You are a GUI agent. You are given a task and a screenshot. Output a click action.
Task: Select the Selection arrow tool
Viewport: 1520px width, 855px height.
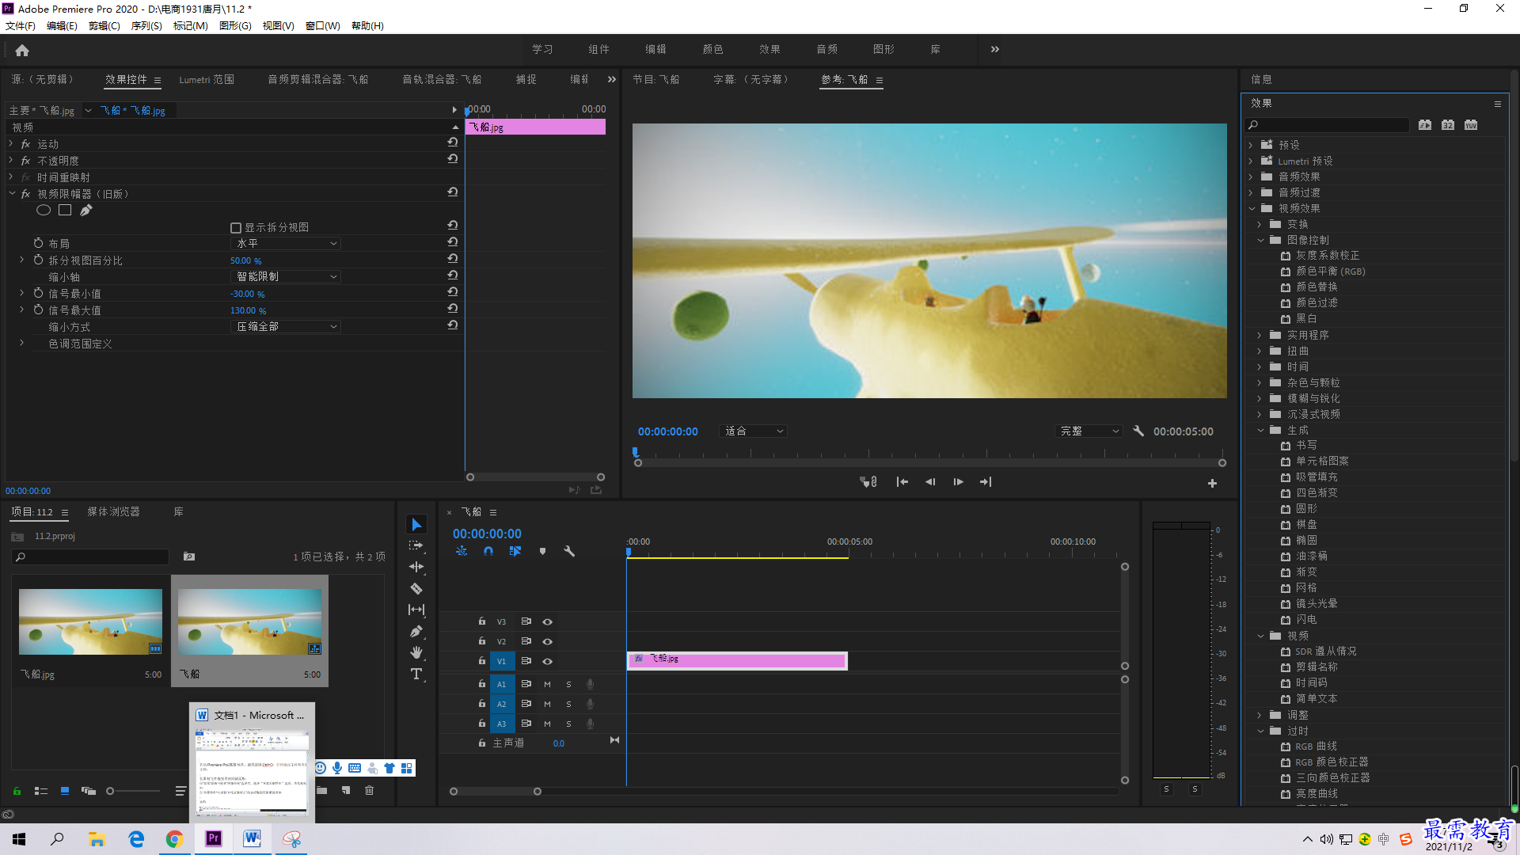click(416, 524)
